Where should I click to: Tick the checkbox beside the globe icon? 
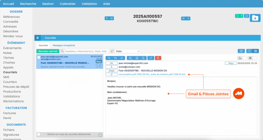click(255, 58)
